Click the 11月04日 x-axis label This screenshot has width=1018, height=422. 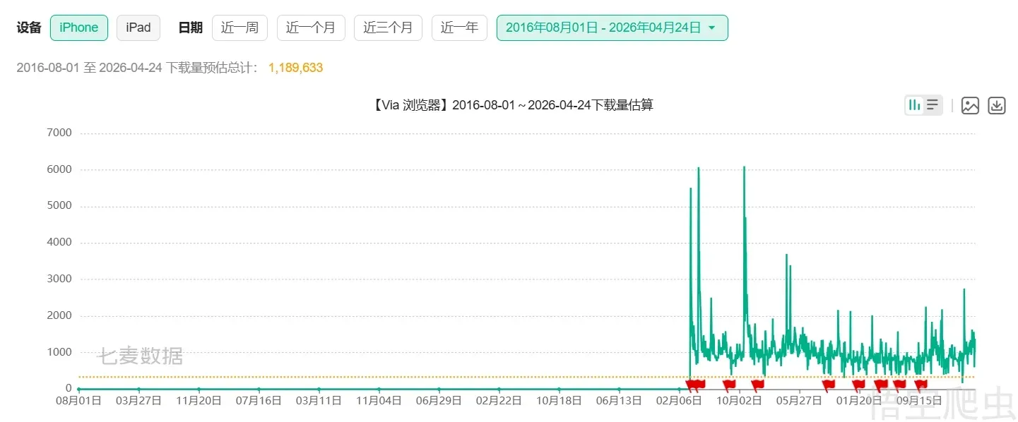click(x=379, y=401)
